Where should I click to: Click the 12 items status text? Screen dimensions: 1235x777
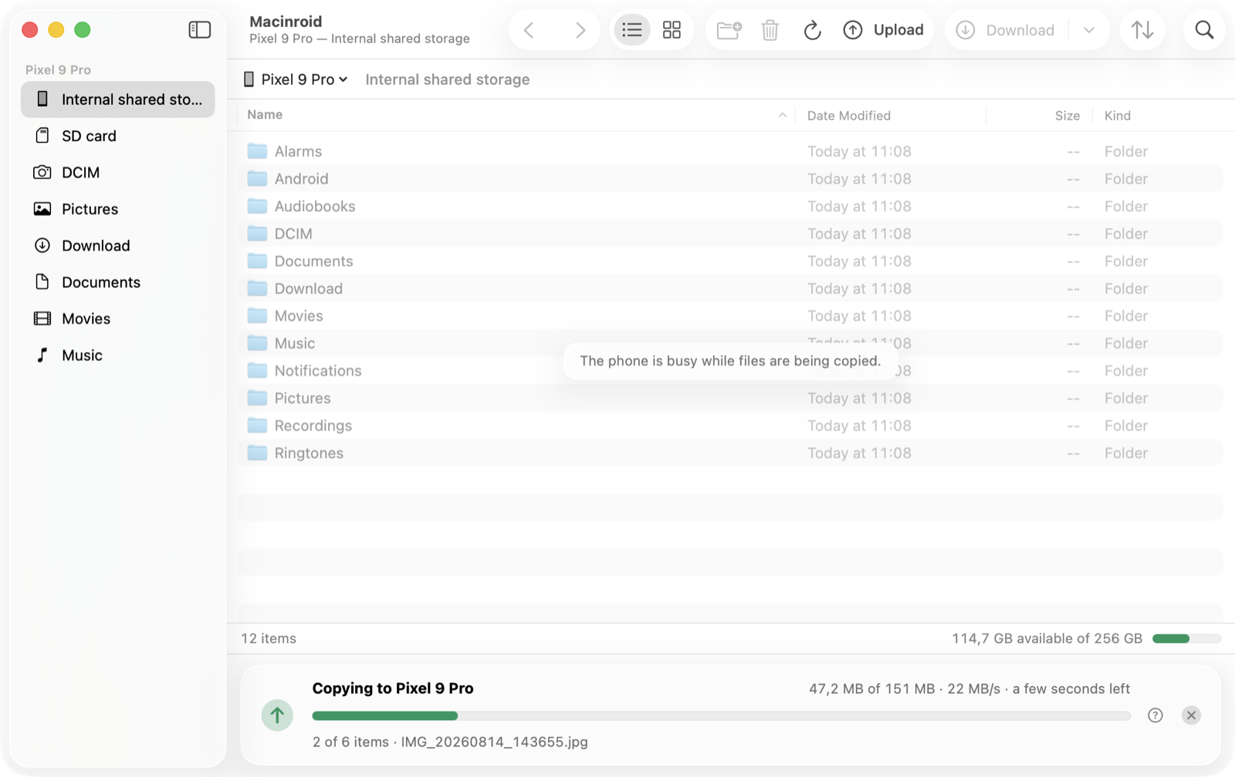coord(269,639)
